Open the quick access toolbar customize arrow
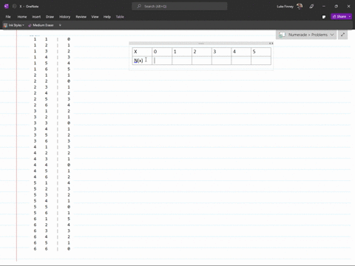The image size is (355, 266). (60, 25)
